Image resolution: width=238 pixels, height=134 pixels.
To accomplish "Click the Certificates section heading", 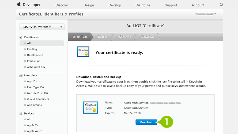I will click(x=31, y=37).
